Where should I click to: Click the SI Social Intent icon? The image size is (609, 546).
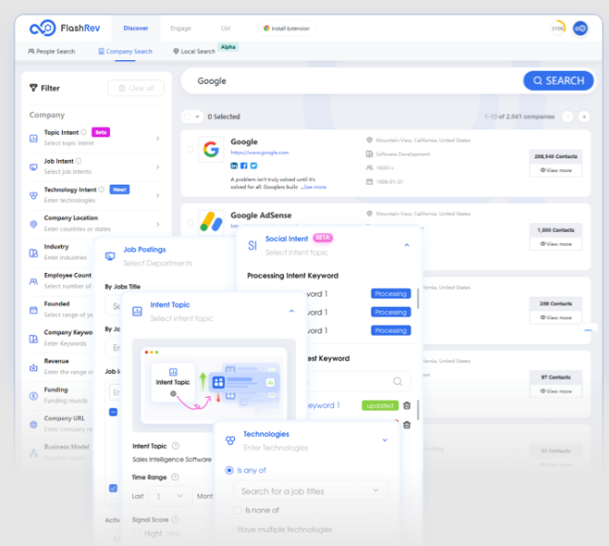coord(252,246)
